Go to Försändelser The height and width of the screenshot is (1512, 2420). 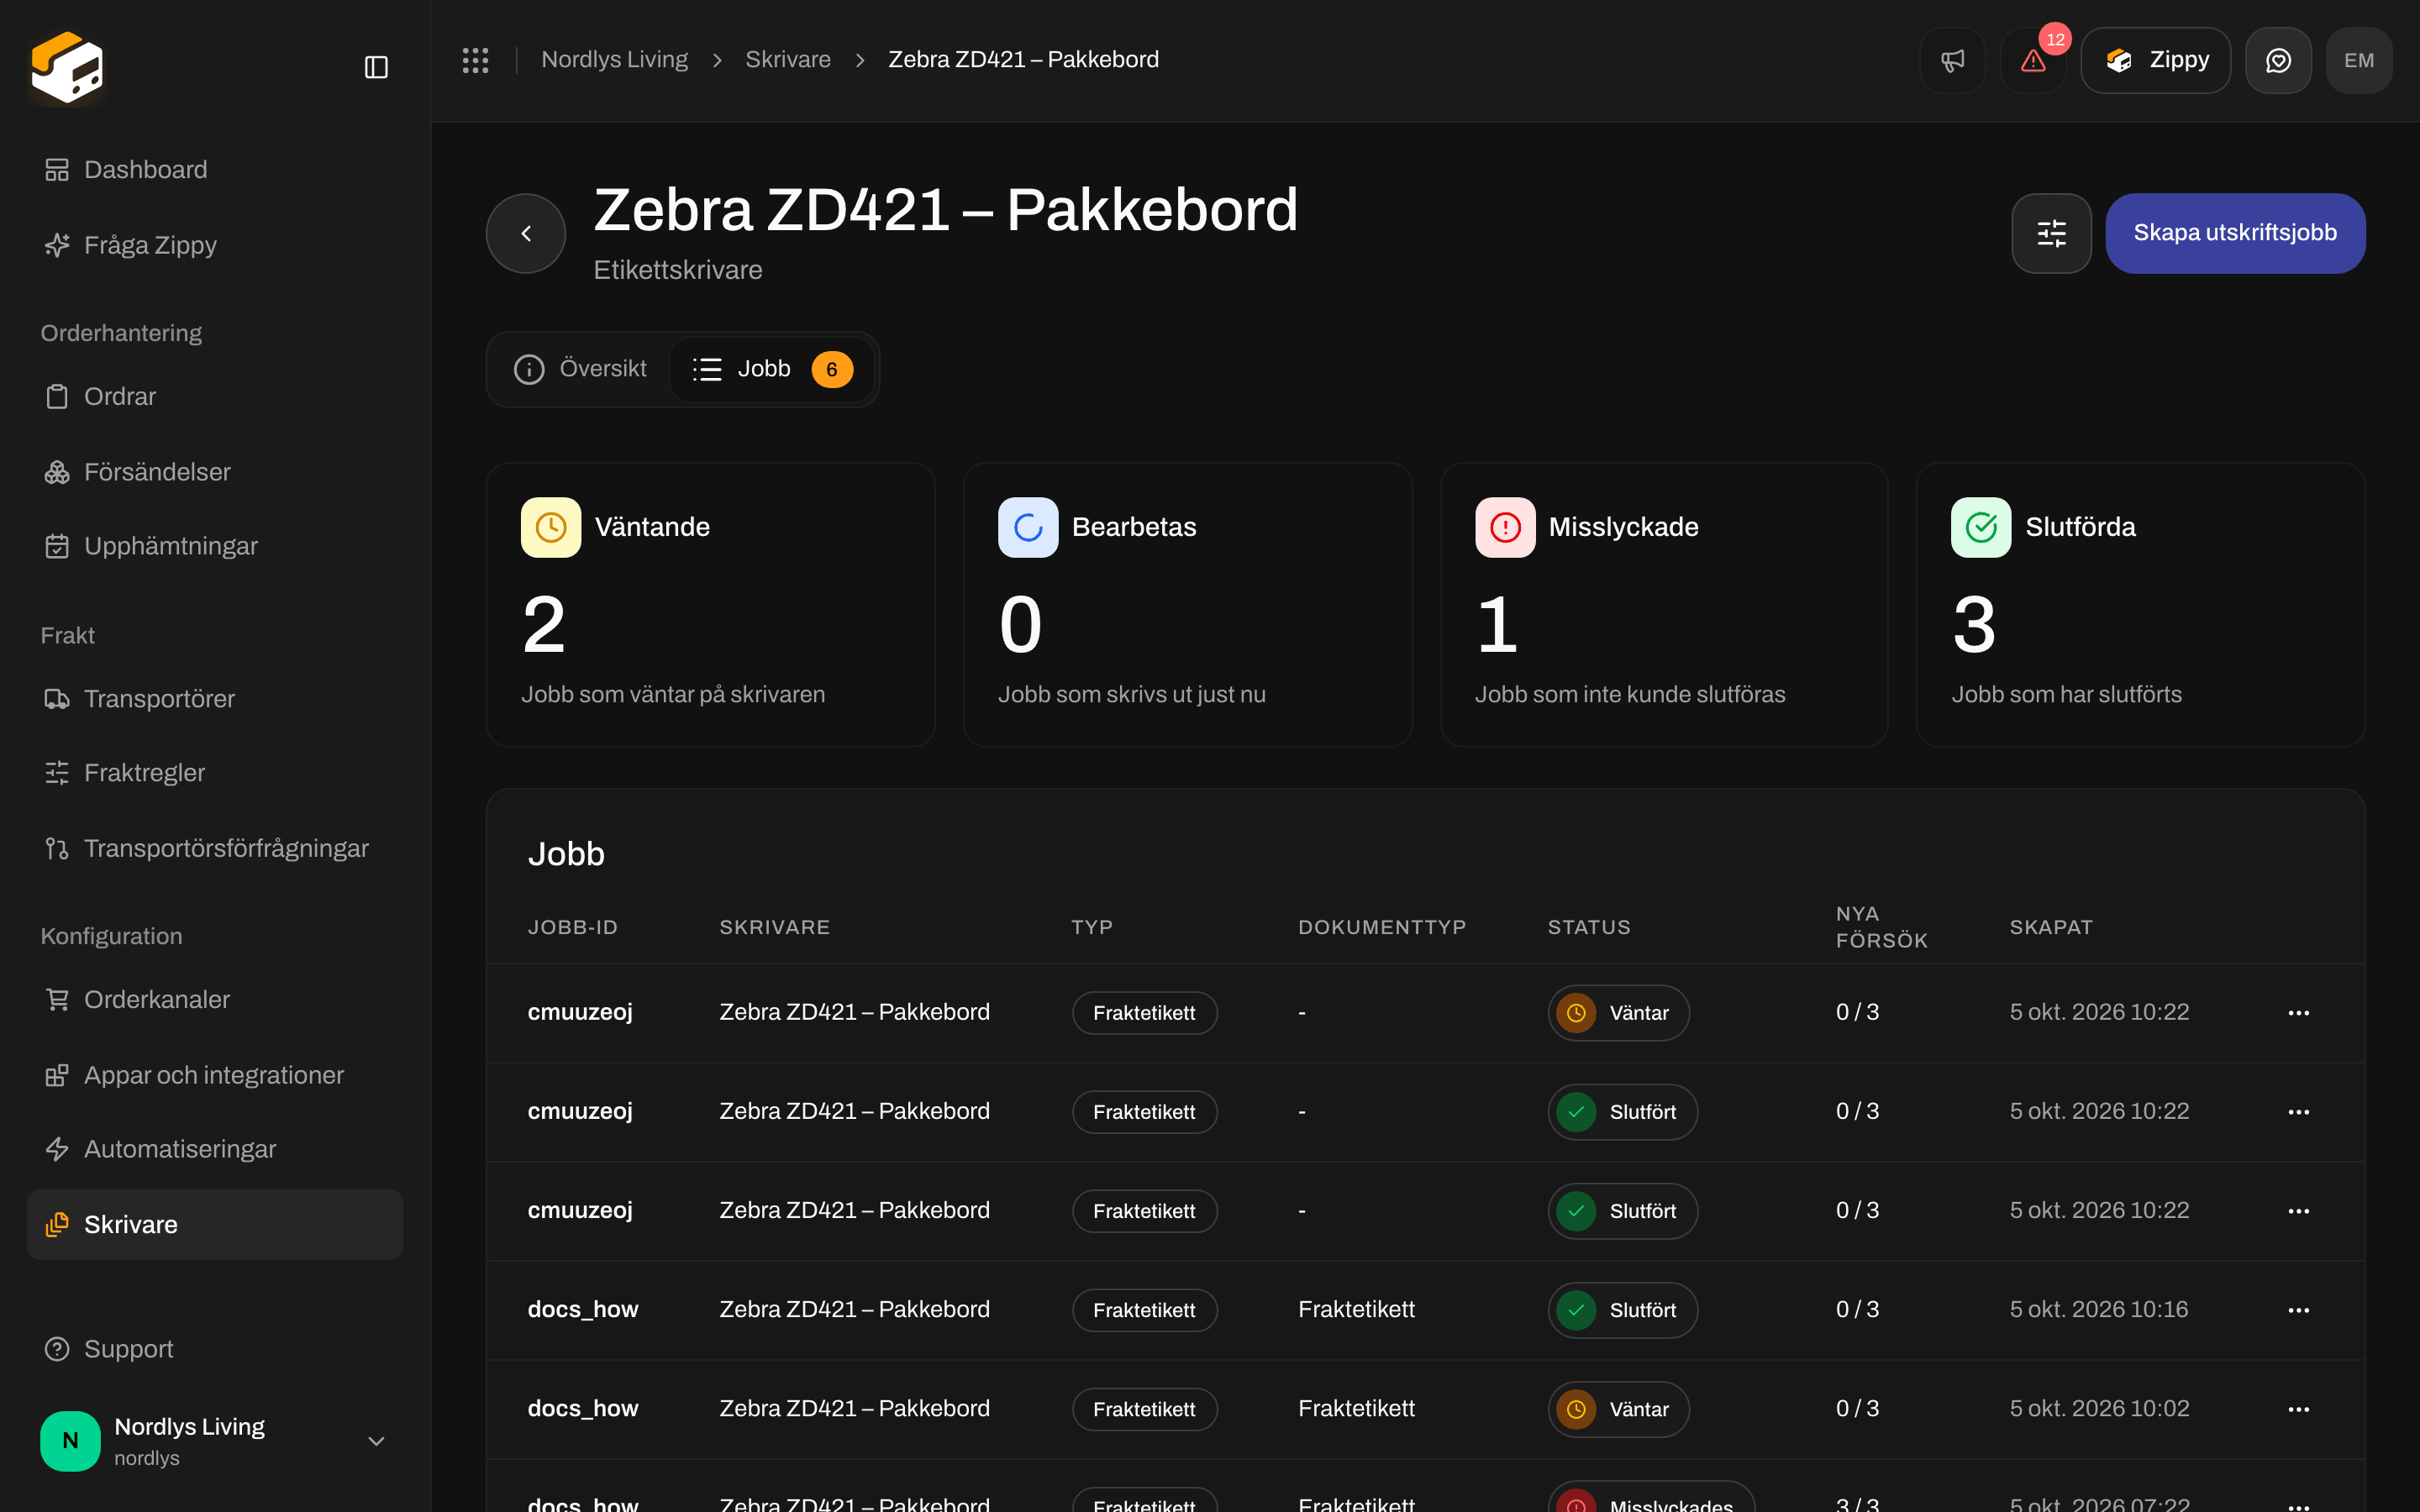pos(215,472)
